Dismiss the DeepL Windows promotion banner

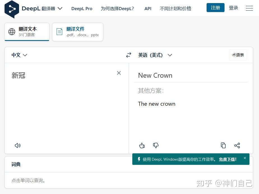point(245,158)
